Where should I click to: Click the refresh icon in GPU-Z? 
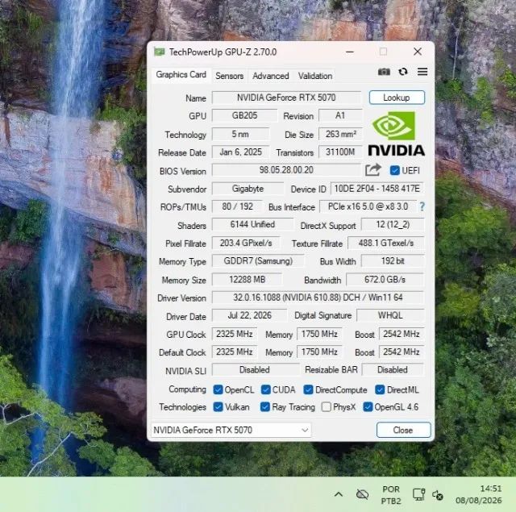tap(403, 72)
